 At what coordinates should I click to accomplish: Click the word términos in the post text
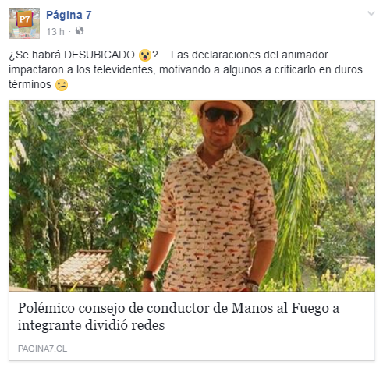coord(30,84)
